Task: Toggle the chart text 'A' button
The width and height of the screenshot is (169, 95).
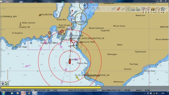Action: (128, 9)
